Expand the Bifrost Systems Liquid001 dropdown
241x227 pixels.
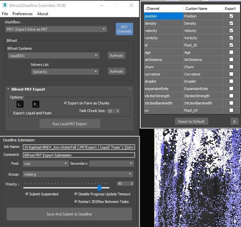point(53,56)
